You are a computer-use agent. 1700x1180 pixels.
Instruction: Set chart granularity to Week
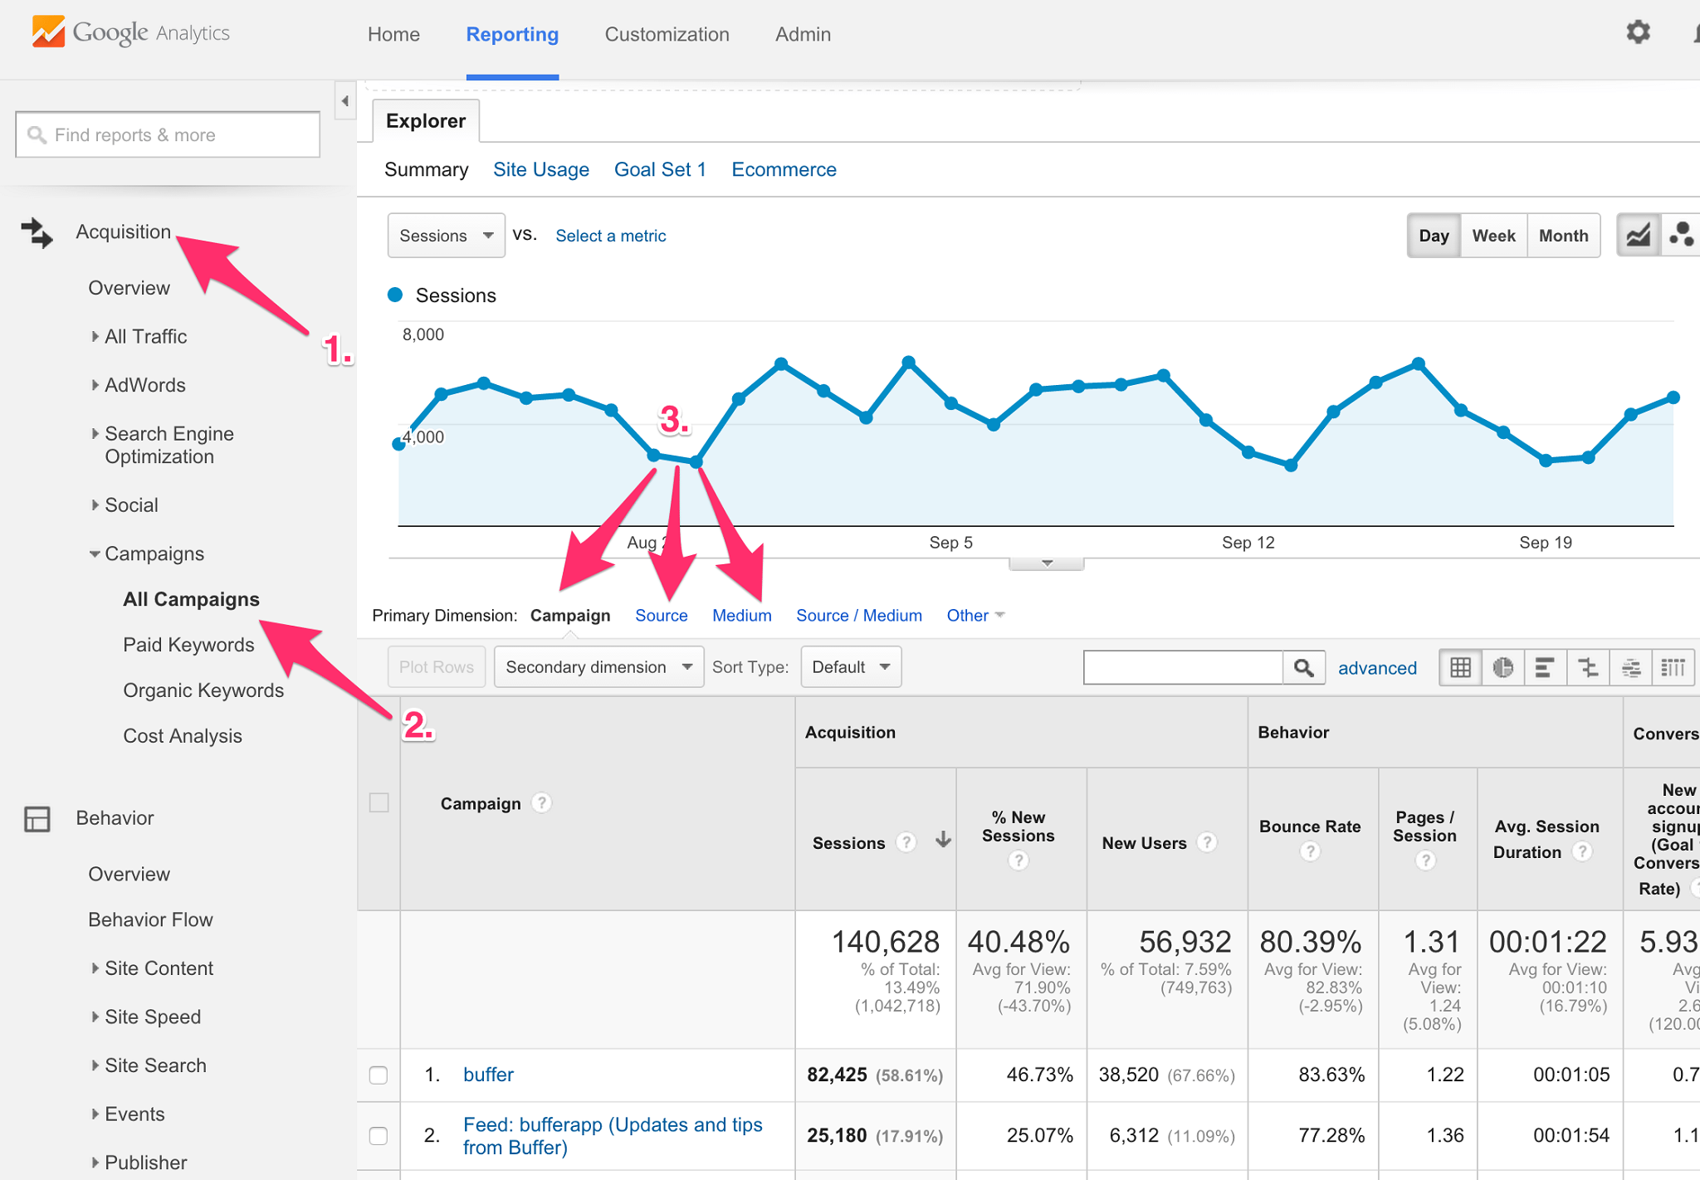(x=1492, y=236)
